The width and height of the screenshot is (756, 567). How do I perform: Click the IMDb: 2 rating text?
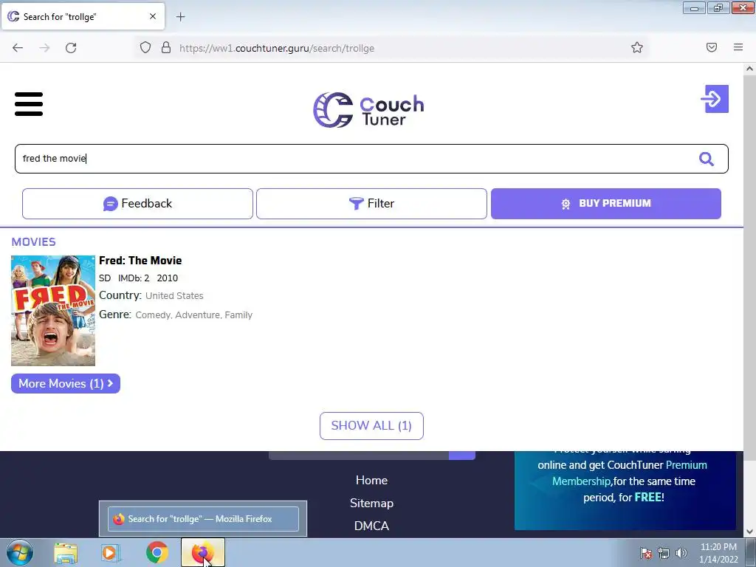tap(134, 278)
